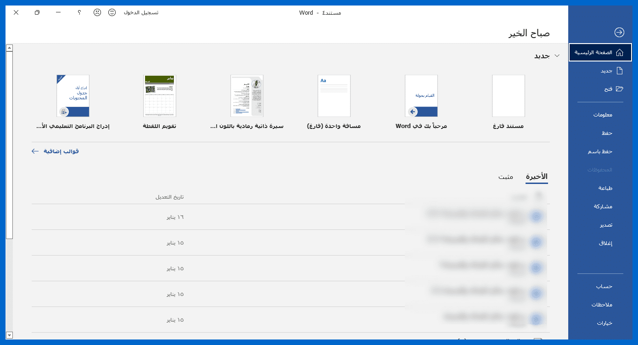Click the جديد section heading text

tap(542, 56)
